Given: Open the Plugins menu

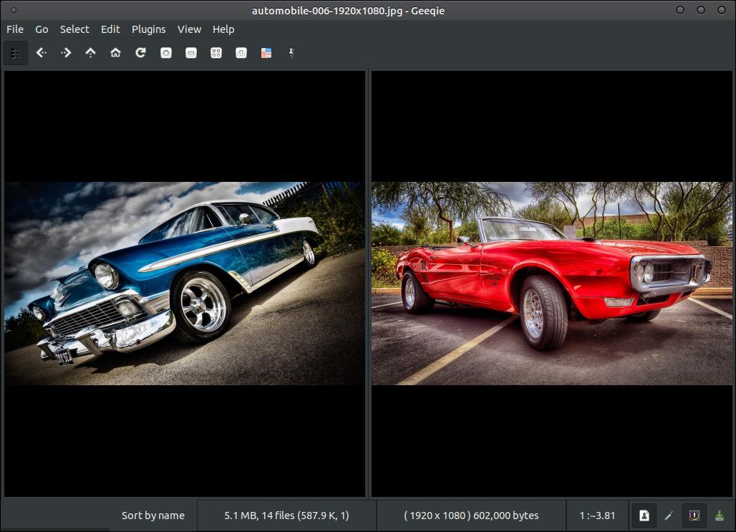Looking at the screenshot, I should point(148,29).
